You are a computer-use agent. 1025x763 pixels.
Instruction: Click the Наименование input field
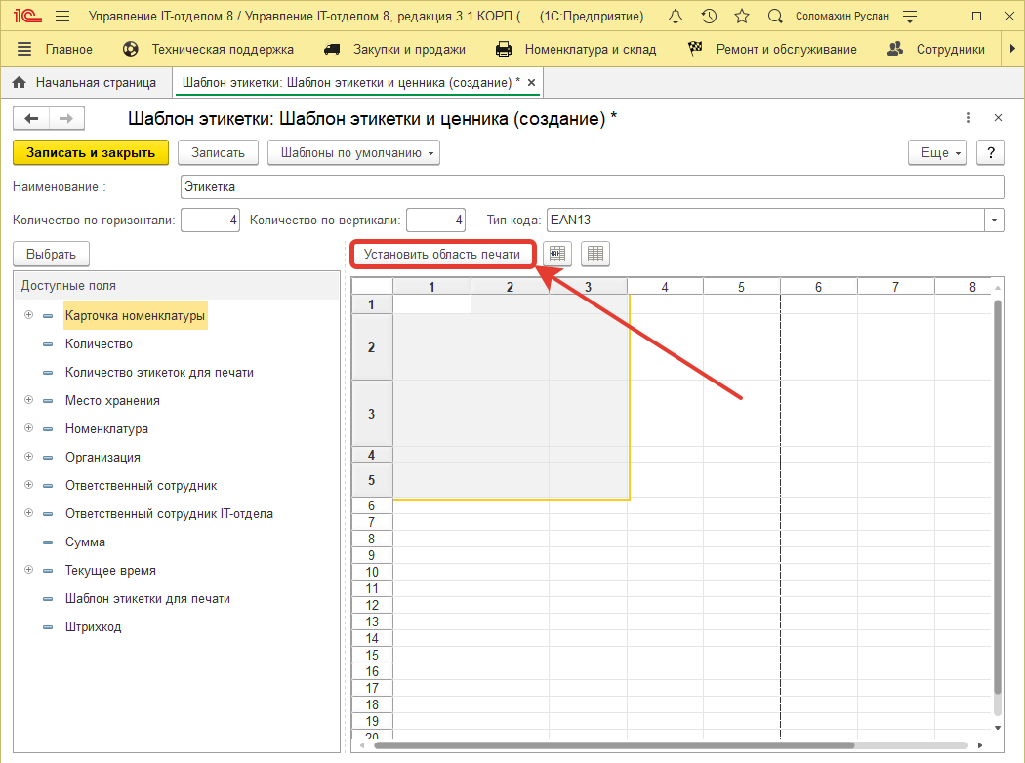pos(592,186)
